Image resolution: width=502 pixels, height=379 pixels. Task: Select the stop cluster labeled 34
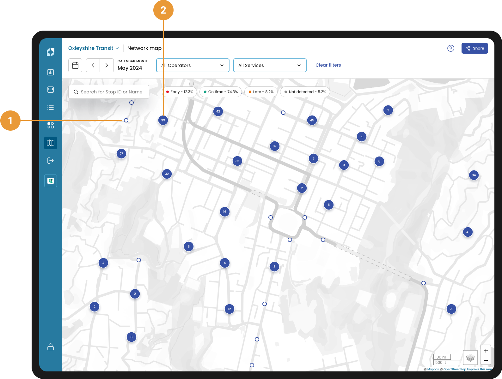pyautogui.click(x=474, y=175)
